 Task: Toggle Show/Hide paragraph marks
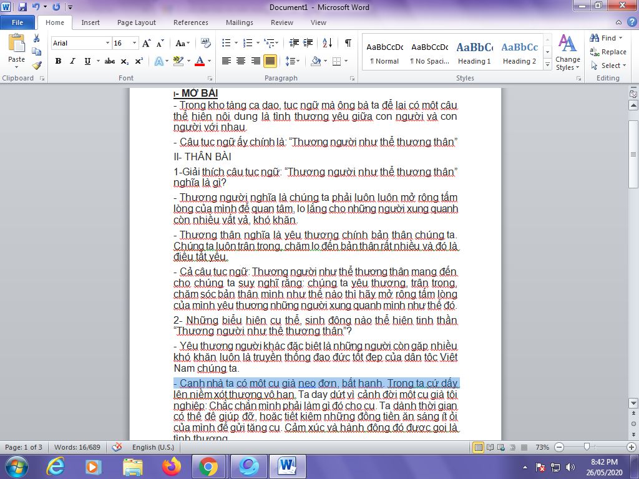pyautogui.click(x=348, y=43)
